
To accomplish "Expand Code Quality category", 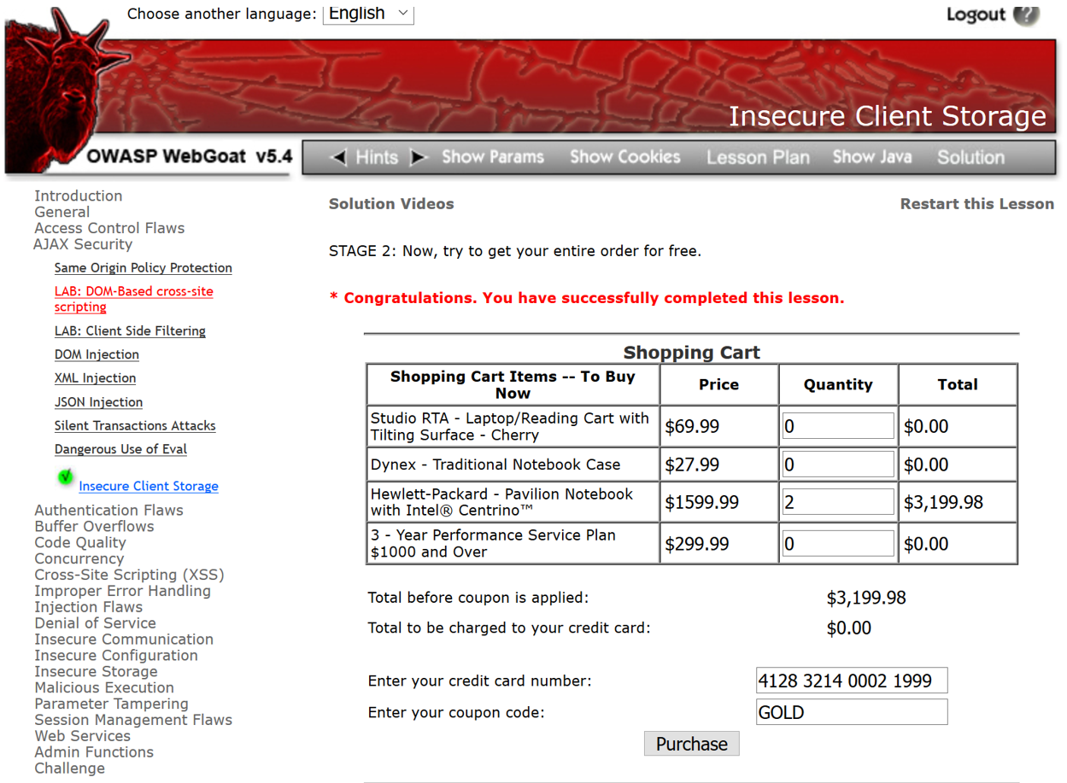I will pyautogui.click(x=80, y=543).
